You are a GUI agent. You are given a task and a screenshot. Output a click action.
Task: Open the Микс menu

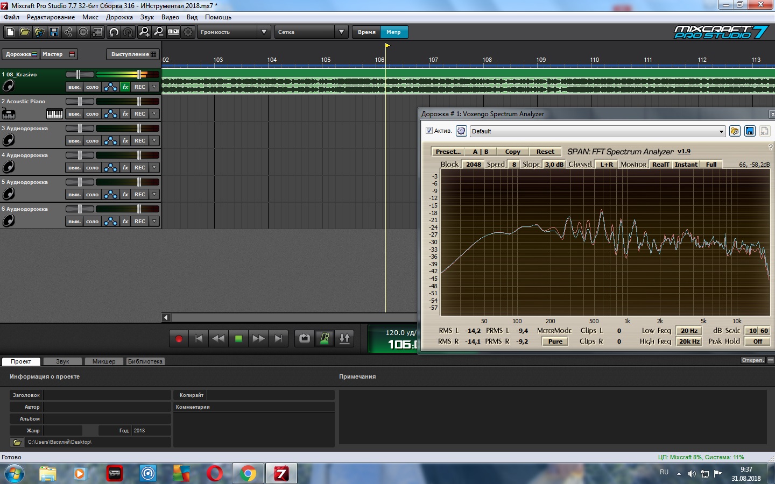[x=90, y=17]
